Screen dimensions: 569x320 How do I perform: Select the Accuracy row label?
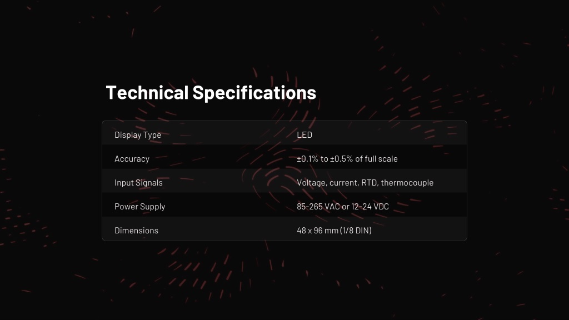[x=132, y=159]
